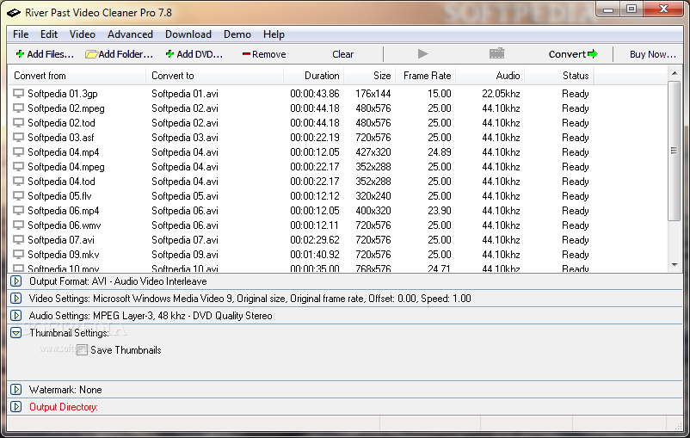The width and height of the screenshot is (690, 438).
Task: Click the Add Folder icon
Action: click(x=91, y=54)
